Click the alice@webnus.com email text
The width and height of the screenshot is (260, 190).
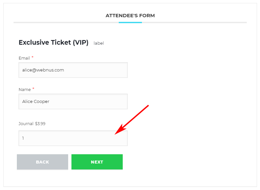coord(43,70)
